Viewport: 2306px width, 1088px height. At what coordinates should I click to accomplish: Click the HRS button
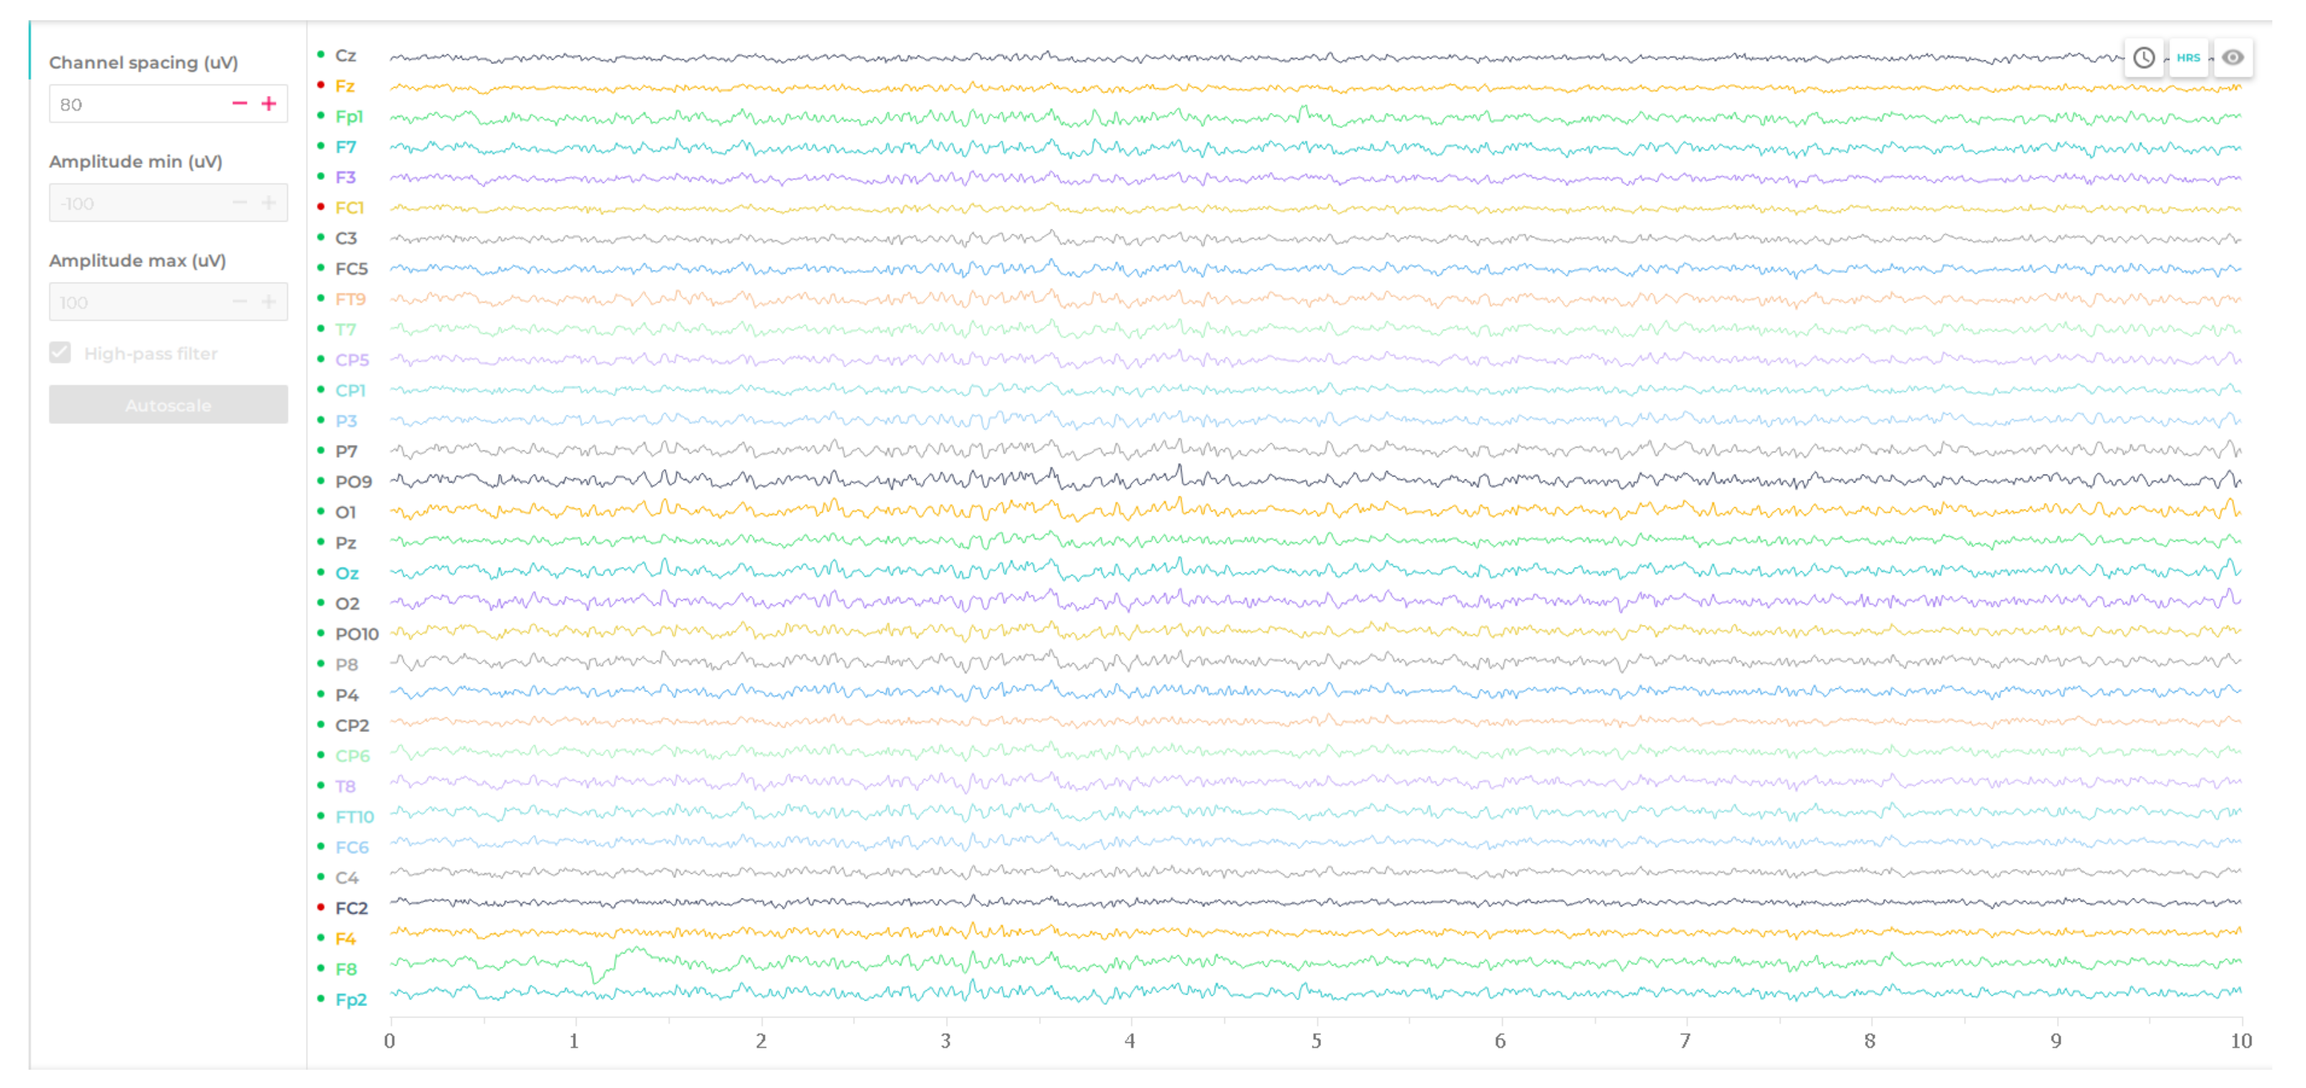pyautogui.click(x=2188, y=58)
